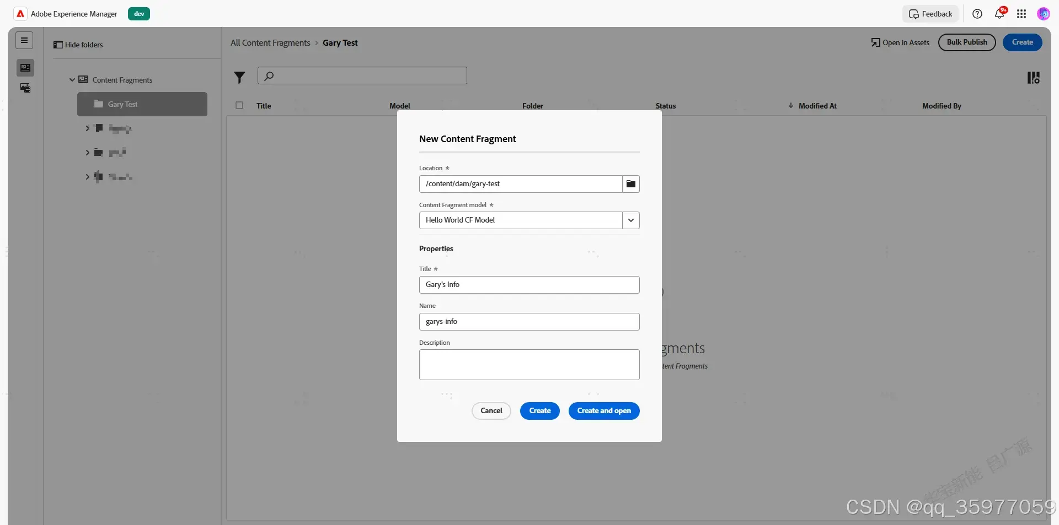1059x525 pixels.
Task: Sort by Folder column header
Action: pos(533,106)
